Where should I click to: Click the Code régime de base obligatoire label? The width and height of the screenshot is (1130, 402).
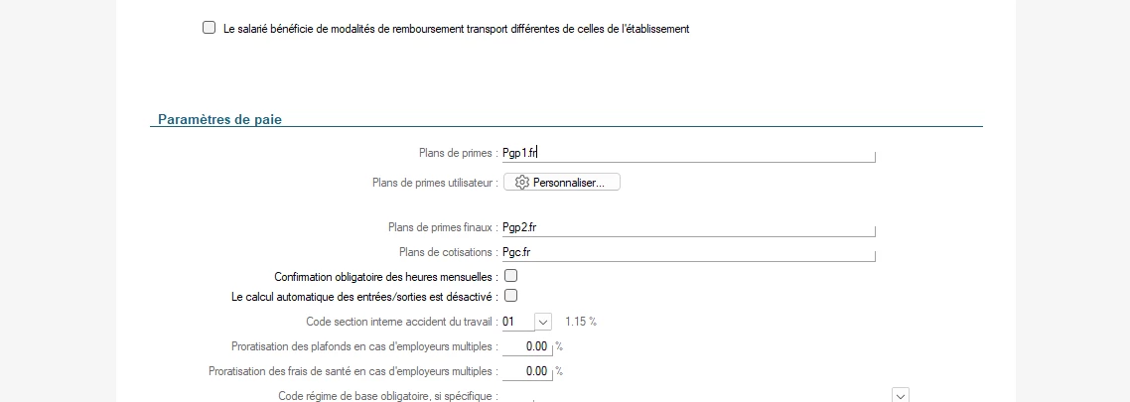[x=386, y=396]
